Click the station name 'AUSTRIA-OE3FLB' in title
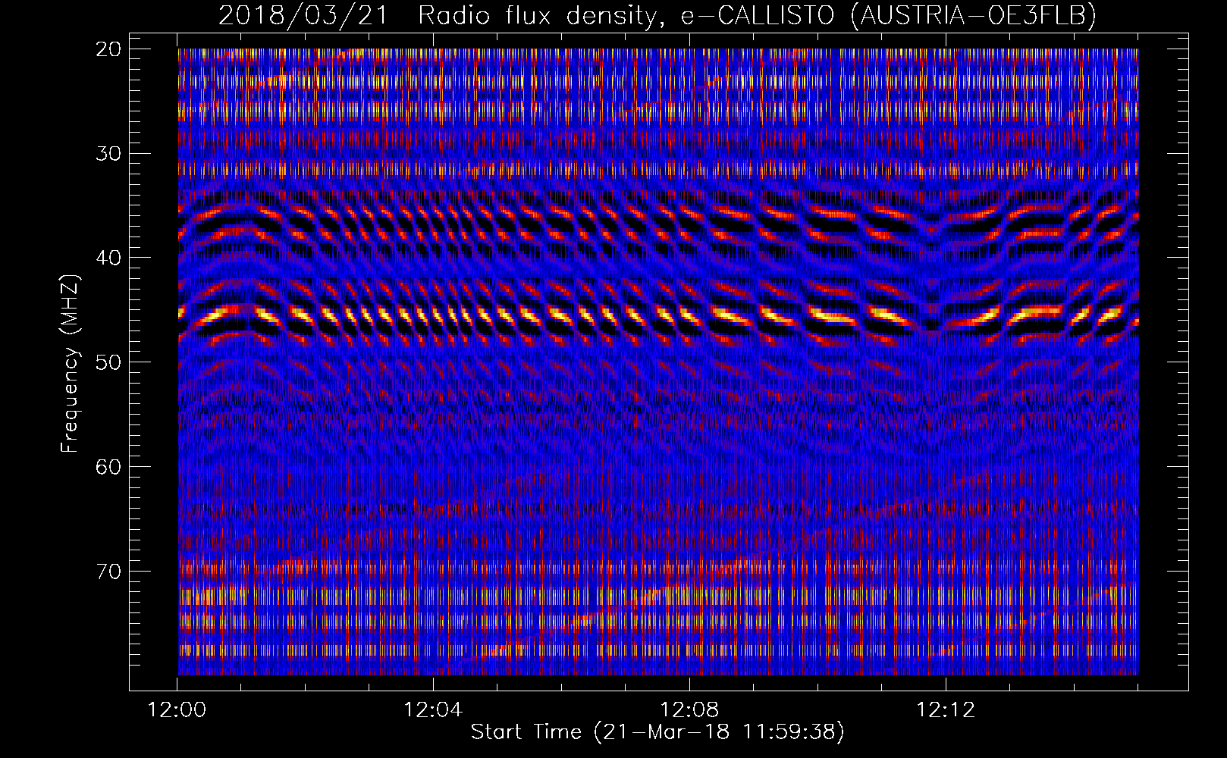 973,15
